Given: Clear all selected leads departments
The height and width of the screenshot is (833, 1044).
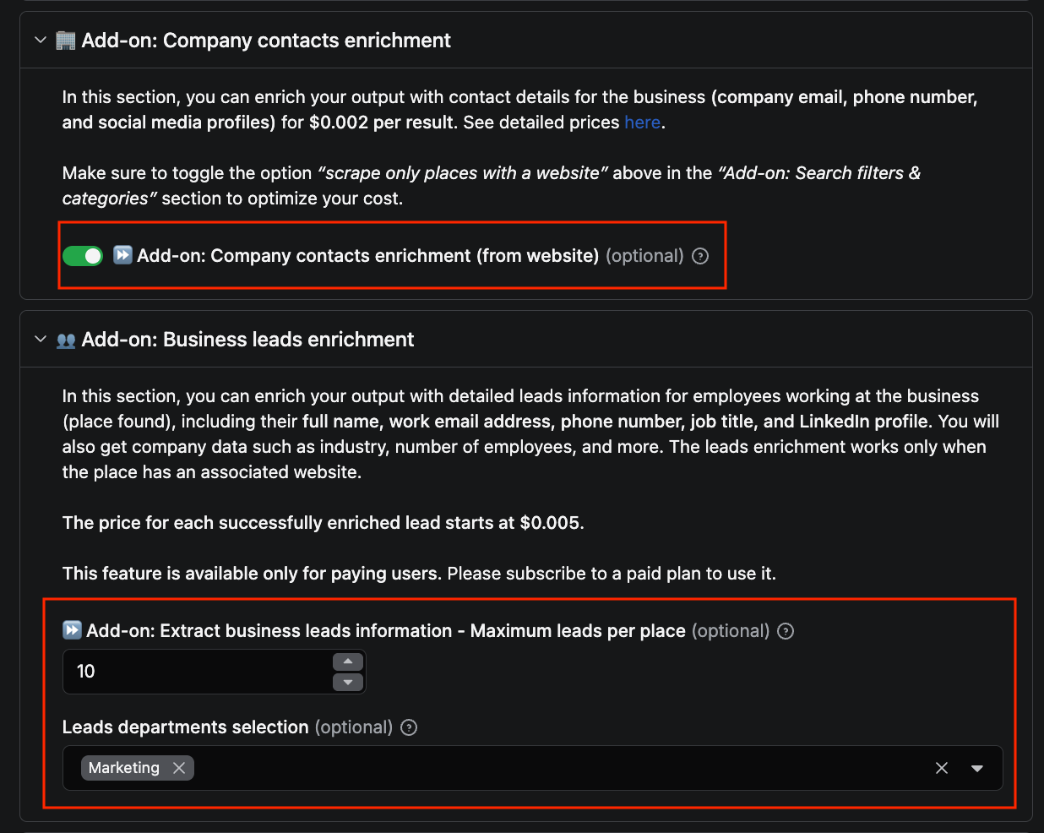Looking at the screenshot, I should coord(942,768).
